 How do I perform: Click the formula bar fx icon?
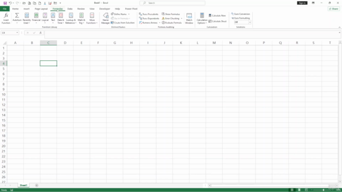(x=41, y=33)
